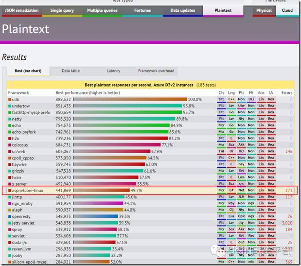Open fasthttp-mysql-prefo framework entry
Screen dimensions: 301x266
click(x=31, y=112)
